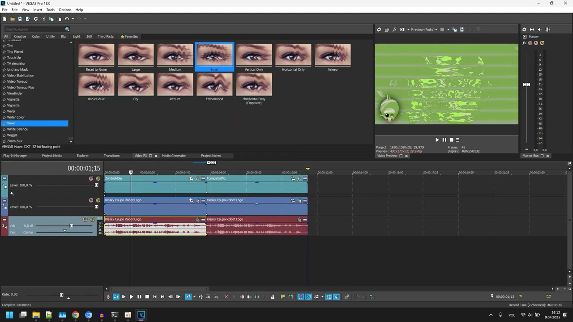Open Pan/Crop on FumigatorPig clip
573x322 pixels.
293,178
